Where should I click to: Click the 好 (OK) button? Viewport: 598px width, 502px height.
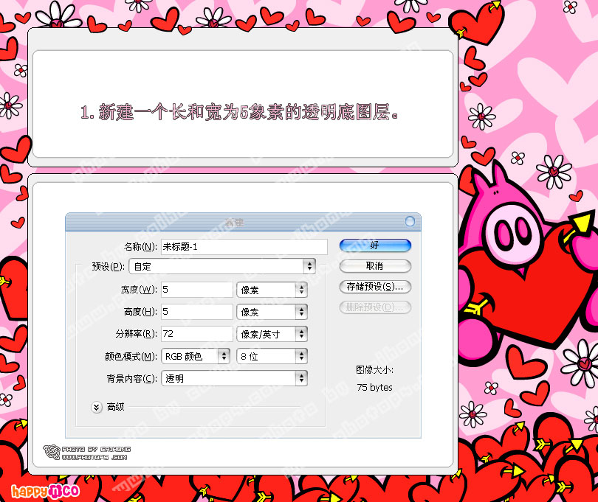click(x=374, y=245)
